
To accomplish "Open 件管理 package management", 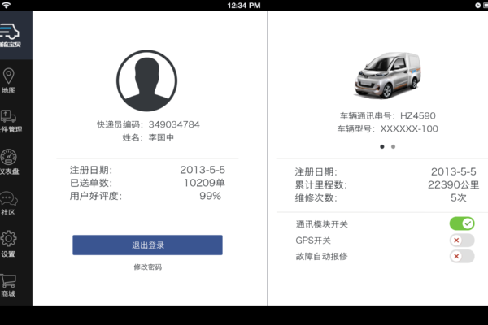I will (9, 121).
